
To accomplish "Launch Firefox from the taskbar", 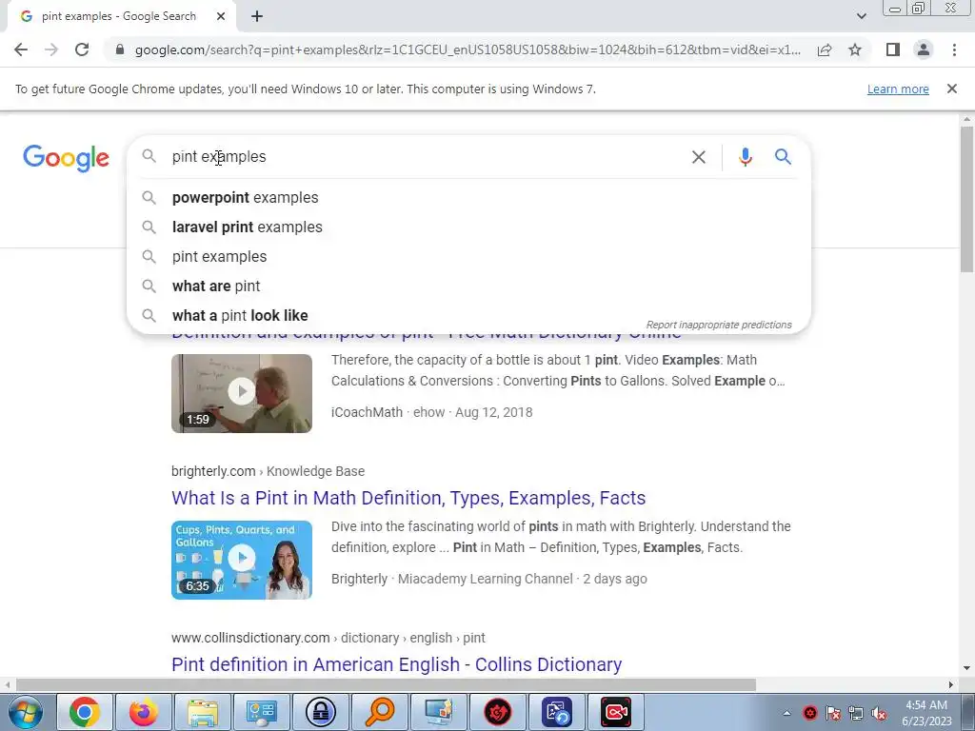I will point(144,712).
